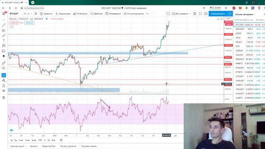265x149 pixels.
Task: Toggle hide all drawings eye icon
Action: coord(4,91)
